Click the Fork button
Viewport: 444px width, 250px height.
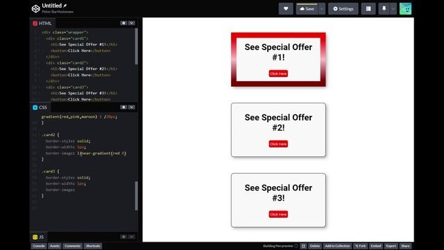[x=360, y=246]
